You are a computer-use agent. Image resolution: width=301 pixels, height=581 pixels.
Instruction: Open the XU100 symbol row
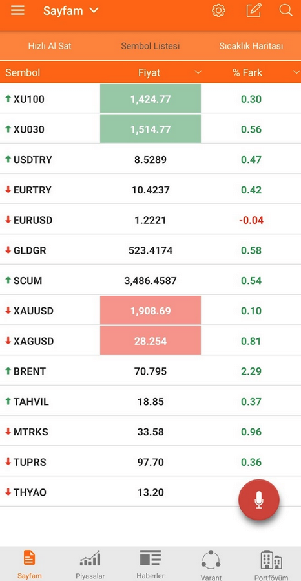point(150,98)
